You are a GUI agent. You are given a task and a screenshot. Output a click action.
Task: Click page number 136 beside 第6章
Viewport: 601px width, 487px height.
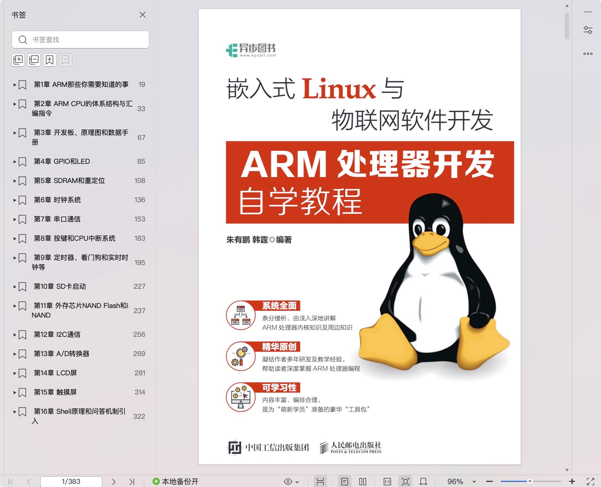pos(140,200)
